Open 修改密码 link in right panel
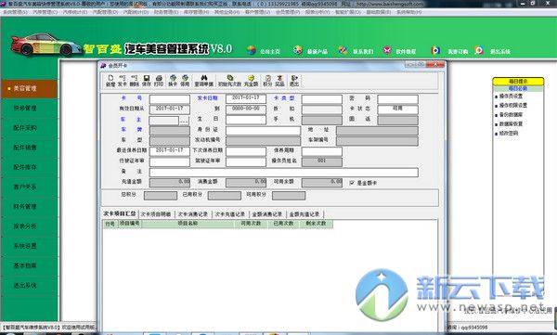Image resolution: width=557 pixels, height=335 pixels. tap(509, 134)
